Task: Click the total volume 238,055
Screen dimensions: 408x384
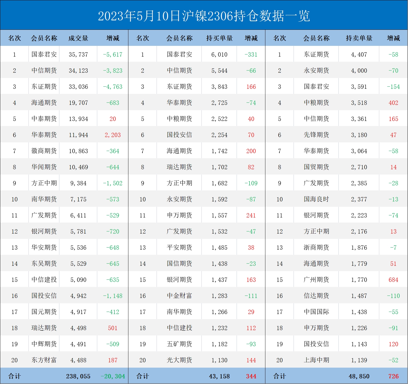Action: click(x=78, y=376)
